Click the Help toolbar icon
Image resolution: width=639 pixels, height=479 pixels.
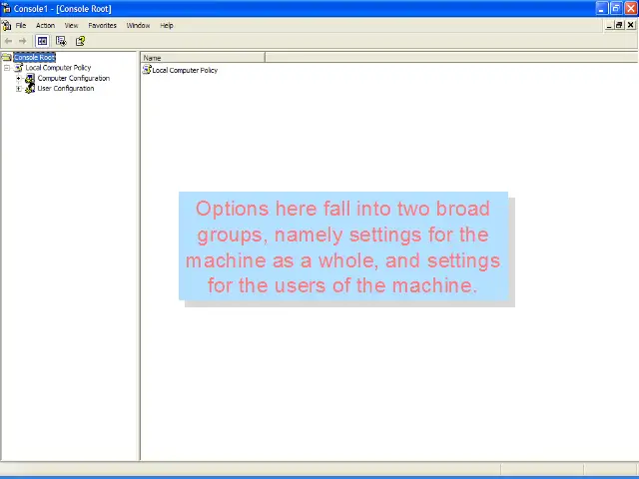80,41
